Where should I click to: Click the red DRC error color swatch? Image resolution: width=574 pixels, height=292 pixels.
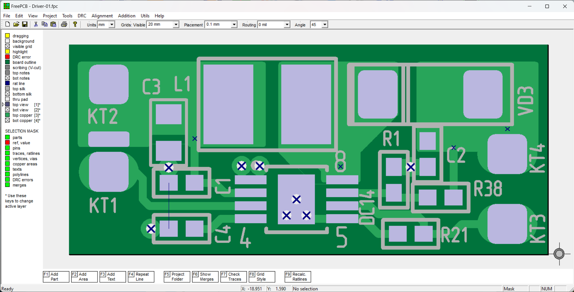(x=8, y=57)
